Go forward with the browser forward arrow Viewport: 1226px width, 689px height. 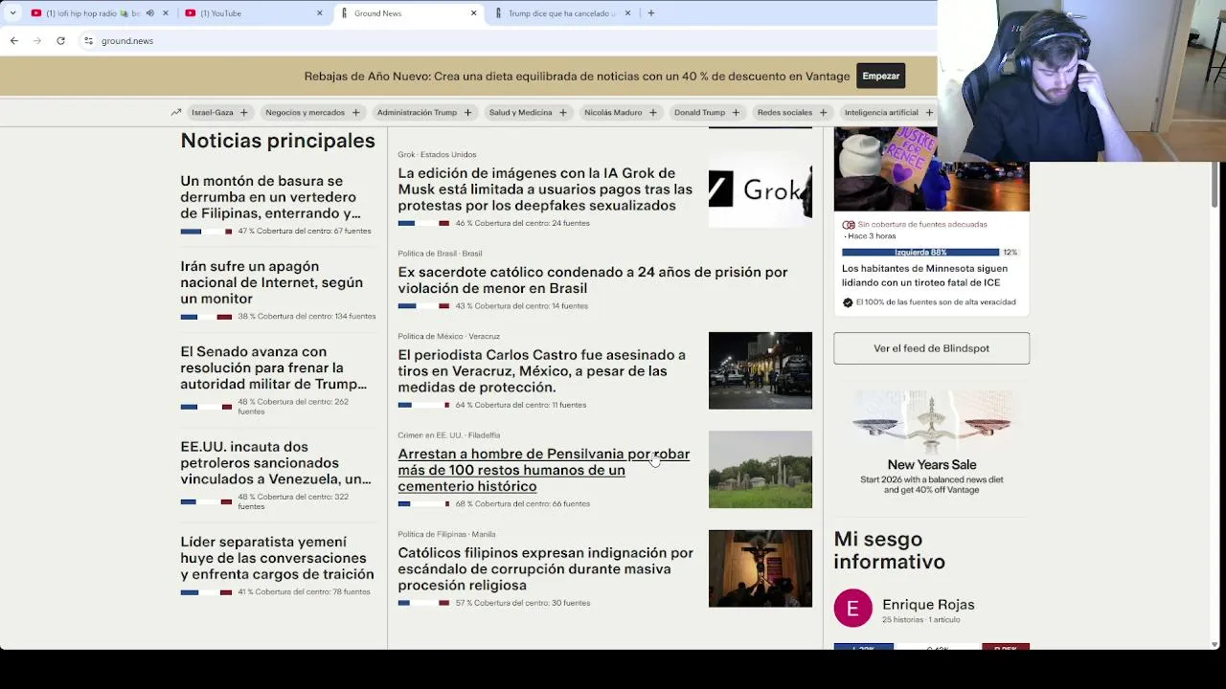[37, 41]
